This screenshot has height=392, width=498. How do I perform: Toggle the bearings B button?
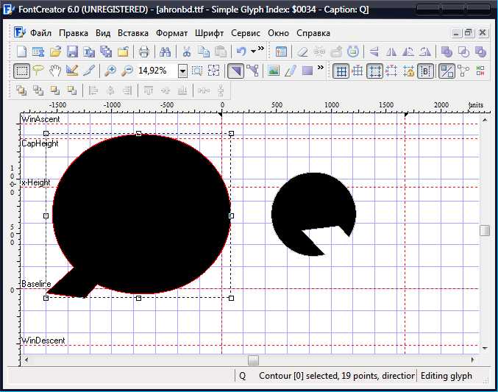(425, 71)
